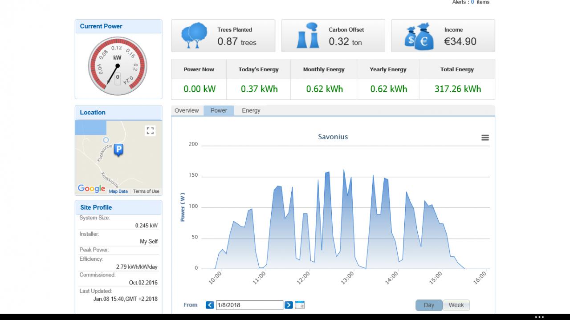Open the Energy tab
Screen dimensions: 570x320
point(251,110)
